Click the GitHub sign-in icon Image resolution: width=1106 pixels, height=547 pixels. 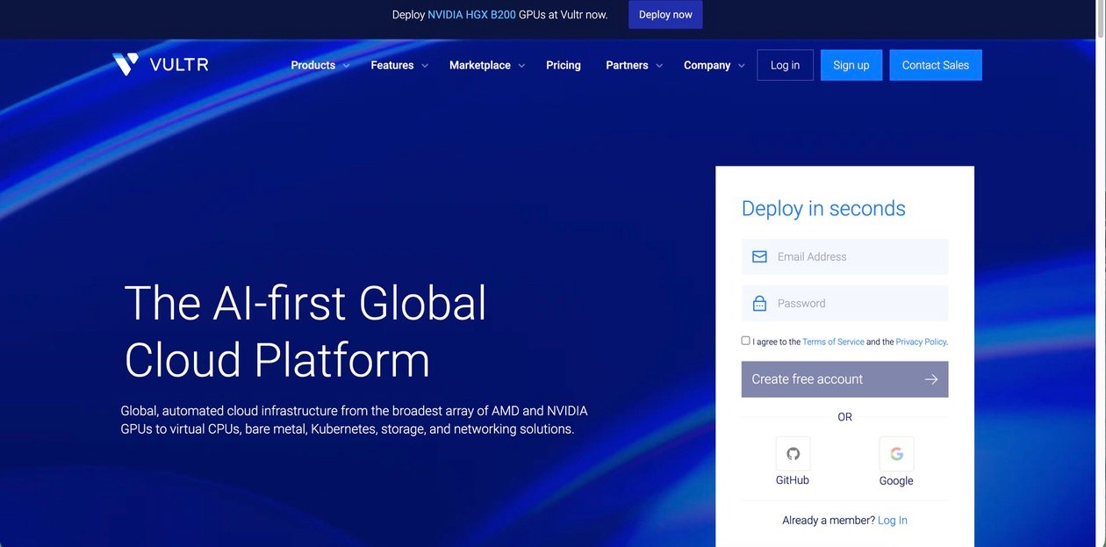point(793,454)
